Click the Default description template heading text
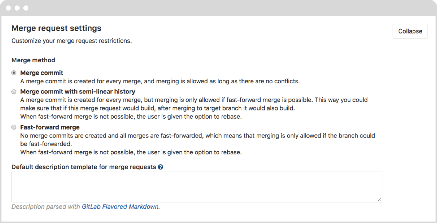The height and width of the screenshot is (223, 437). 84,167
